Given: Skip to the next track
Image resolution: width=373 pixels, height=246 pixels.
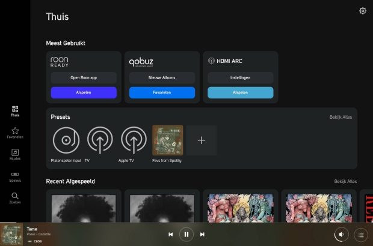Looking at the screenshot, I should coord(202,235).
